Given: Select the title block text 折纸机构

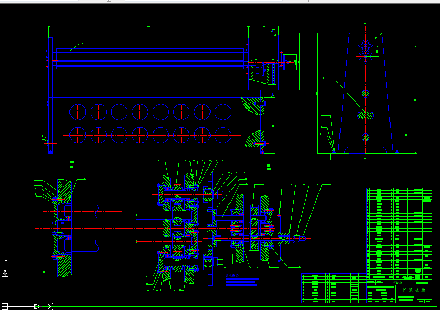Looking at the screenshot, I should pos(414,291).
